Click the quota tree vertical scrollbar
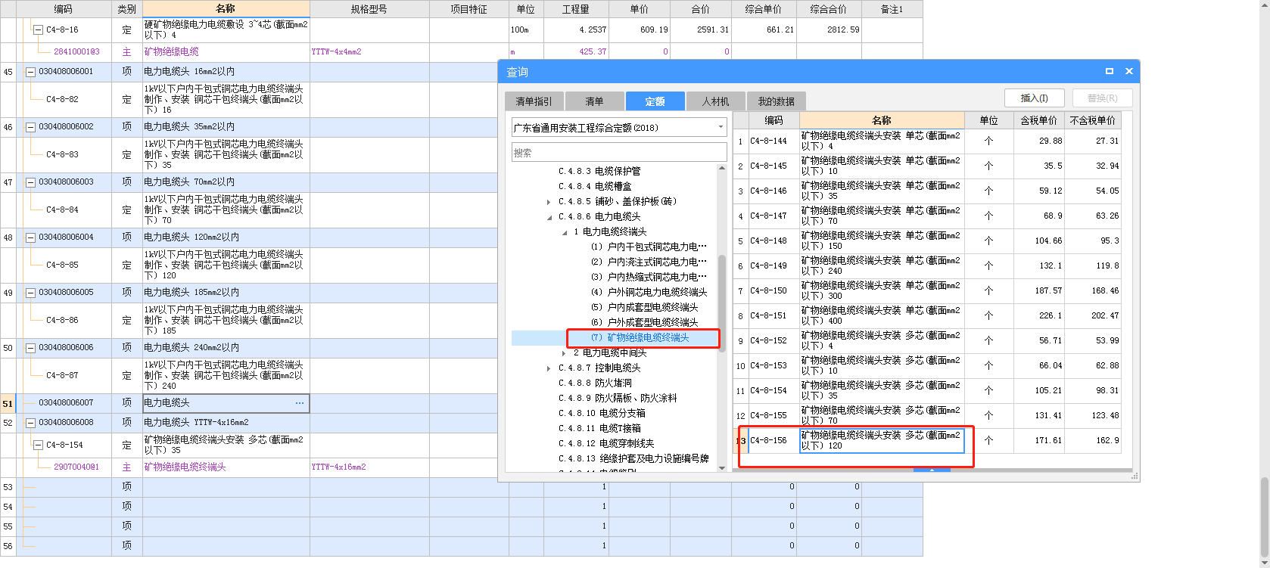Image resolution: width=1270 pixels, height=568 pixels. point(721,303)
